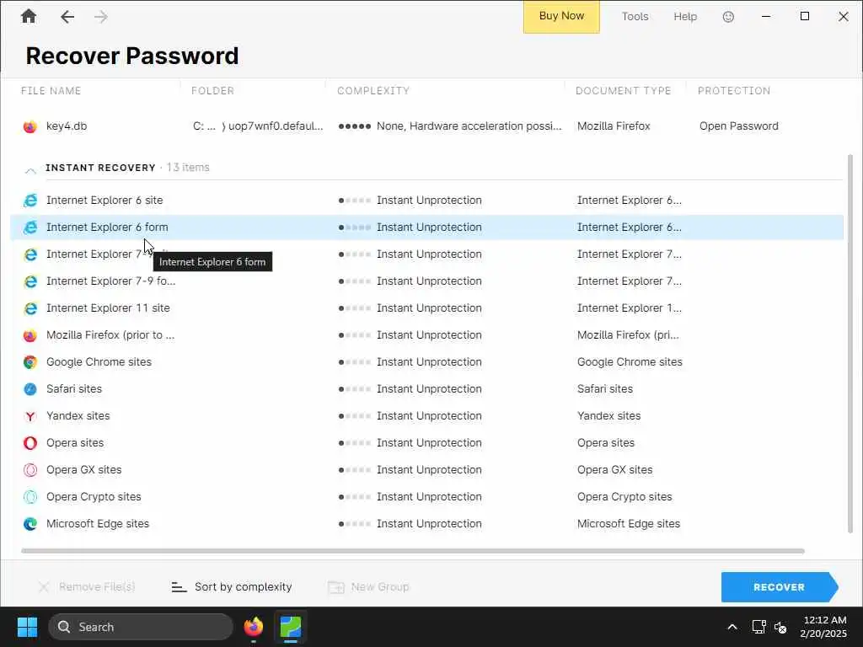Select the Internet Explorer 6 site row
Screen dimensions: 863x647
point(427,201)
